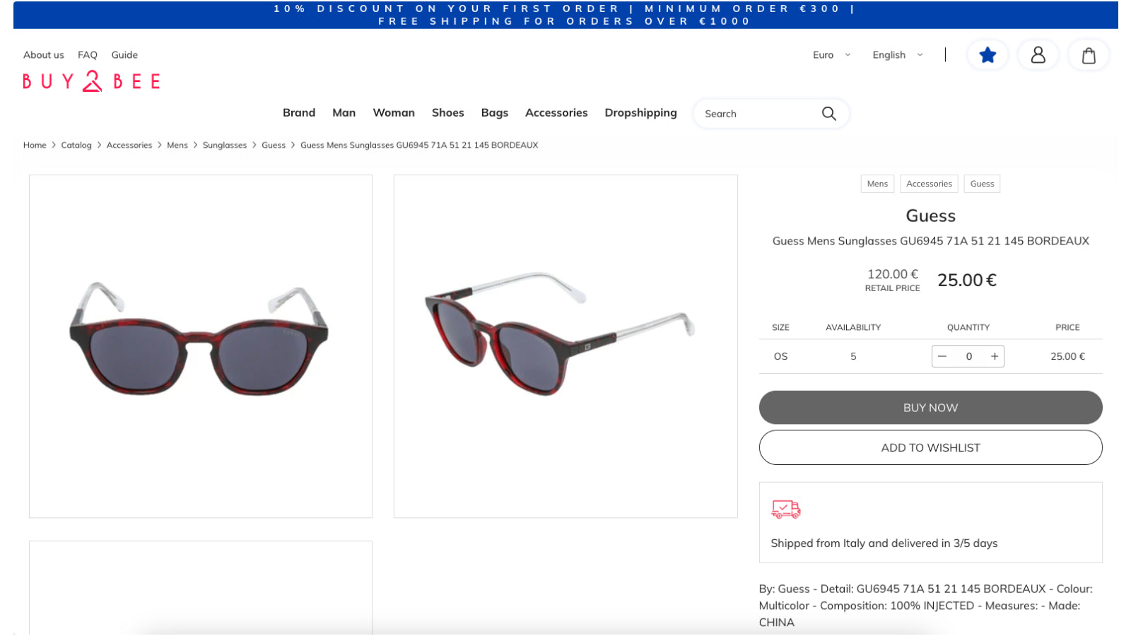Click the BUY NOW button
1131x636 pixels.
(930, 408)
